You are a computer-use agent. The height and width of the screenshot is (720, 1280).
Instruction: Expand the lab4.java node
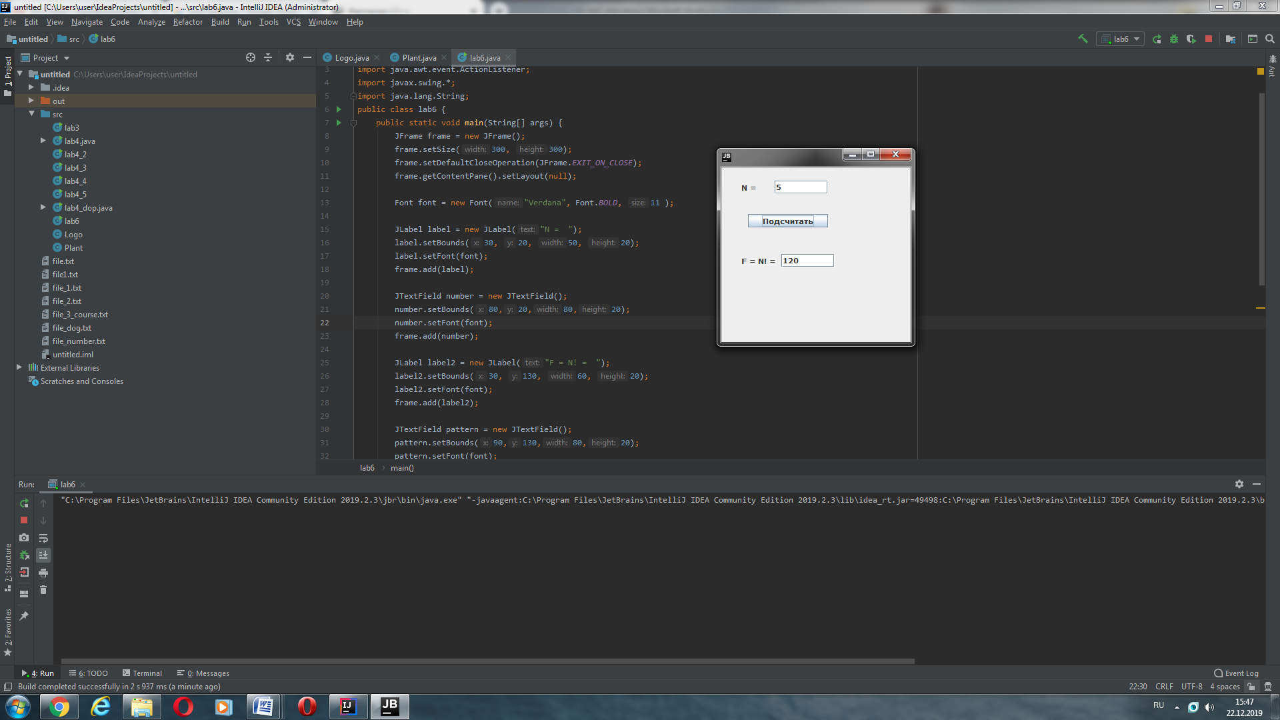43,141
